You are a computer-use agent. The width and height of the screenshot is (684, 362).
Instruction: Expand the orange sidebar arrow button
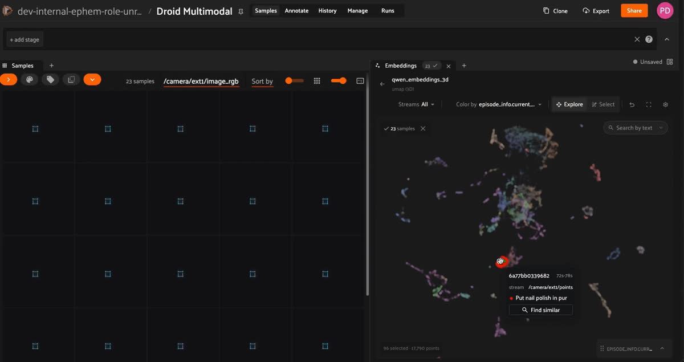pyautogui.click(x=9, y=80)
